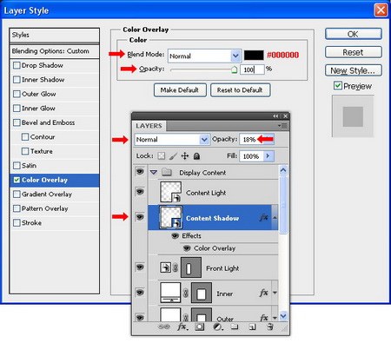The width and height of the screenshot is (391, 343).
Task: Enable Contour checkbox
Action: pos(25,137)
